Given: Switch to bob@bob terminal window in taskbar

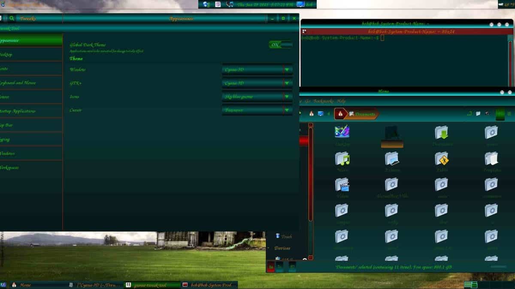Looking at the screenshot, I should (x=209, y=285).
